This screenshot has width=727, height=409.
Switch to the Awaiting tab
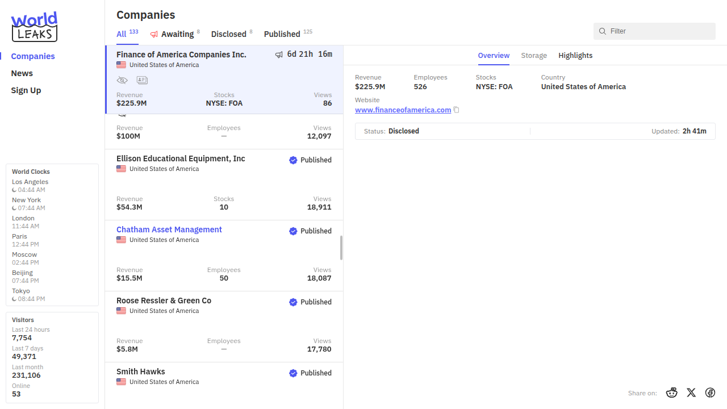[x=177, y=34]
